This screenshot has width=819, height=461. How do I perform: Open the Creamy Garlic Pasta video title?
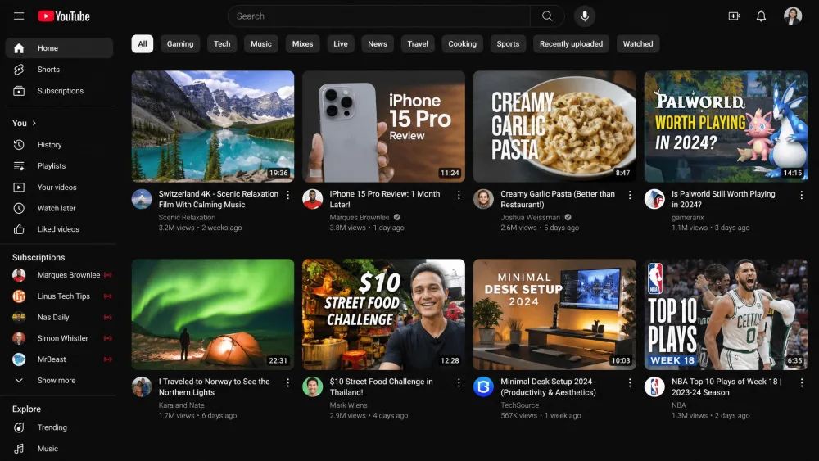click(x=557, y=199)
